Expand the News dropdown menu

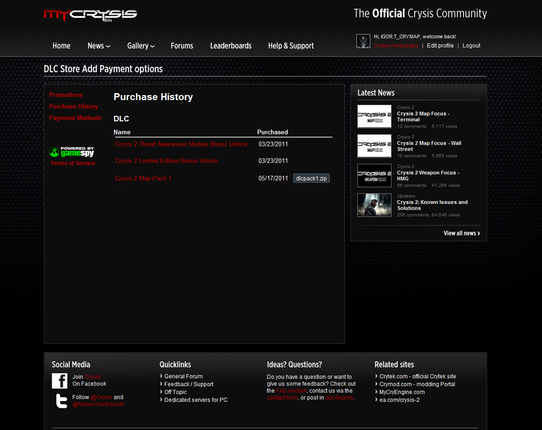[99, 46]
